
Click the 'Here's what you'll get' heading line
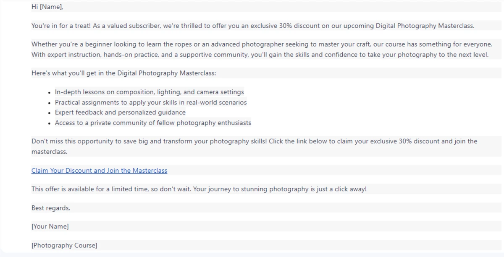coord(124,73)
